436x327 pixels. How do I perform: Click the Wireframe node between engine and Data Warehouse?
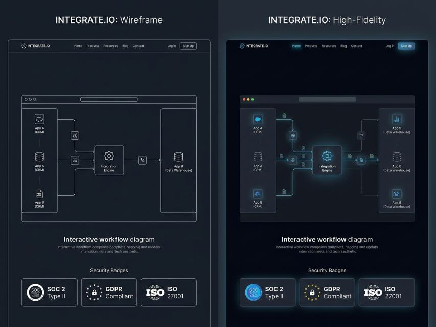143,160
